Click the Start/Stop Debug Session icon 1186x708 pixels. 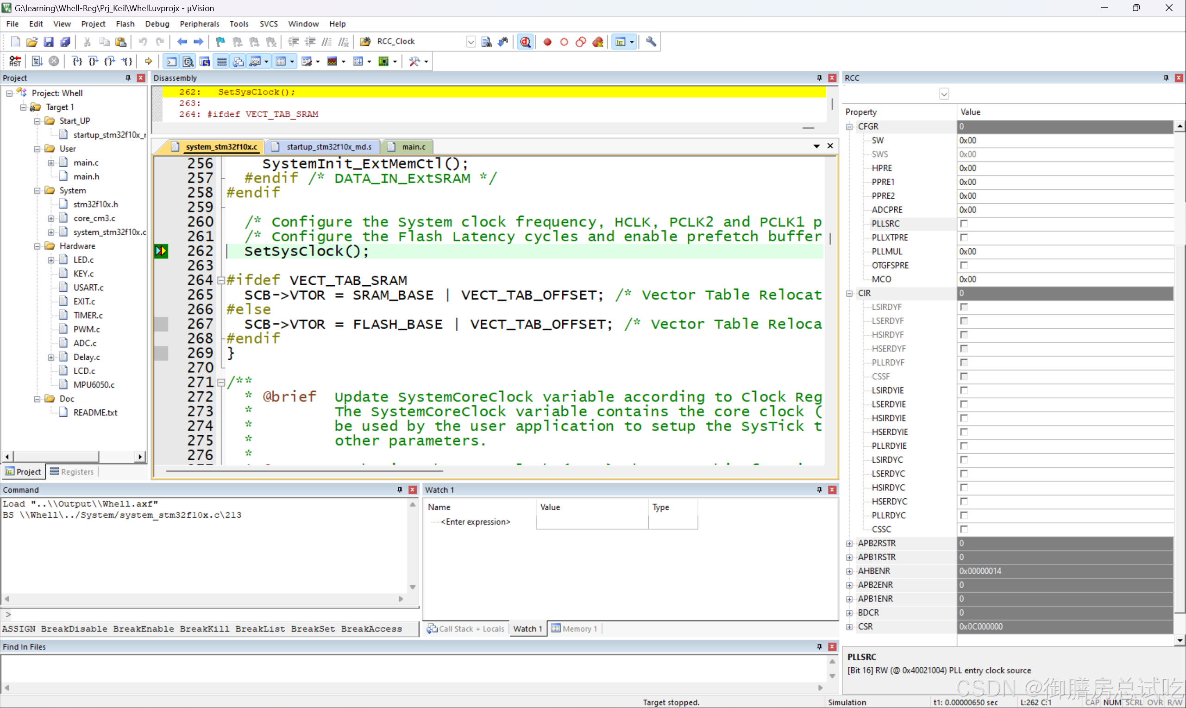coord(525,42)
